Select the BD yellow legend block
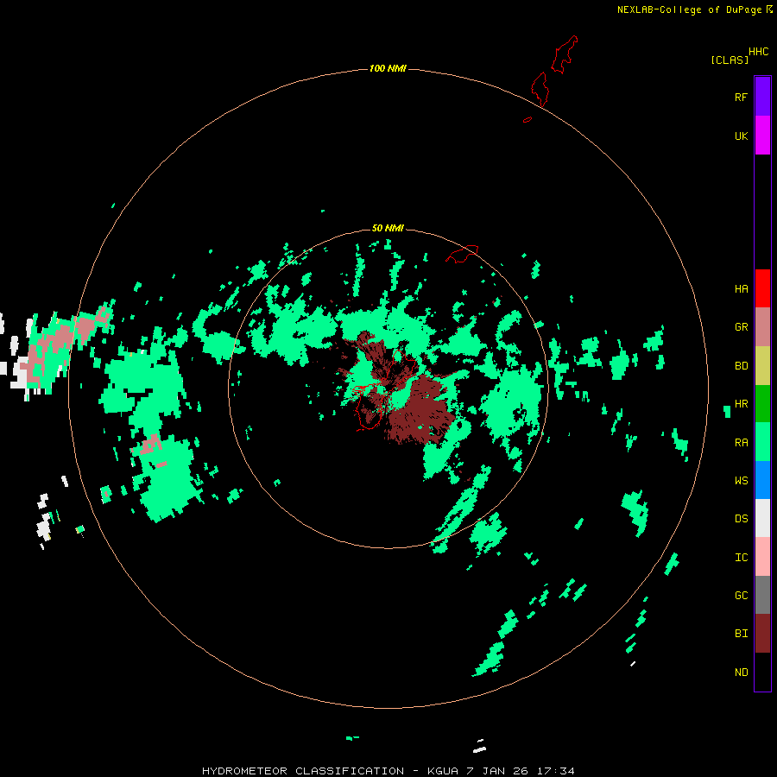This screenshot has height=777, width=777. pos(762,366)
